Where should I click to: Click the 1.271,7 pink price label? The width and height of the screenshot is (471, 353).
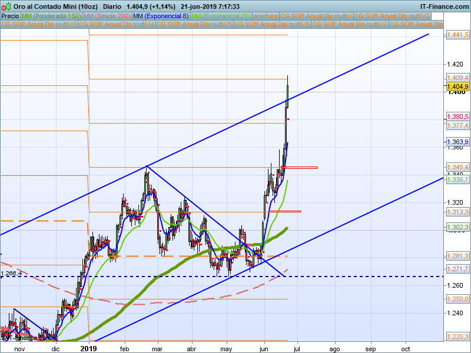pos(457,269)
